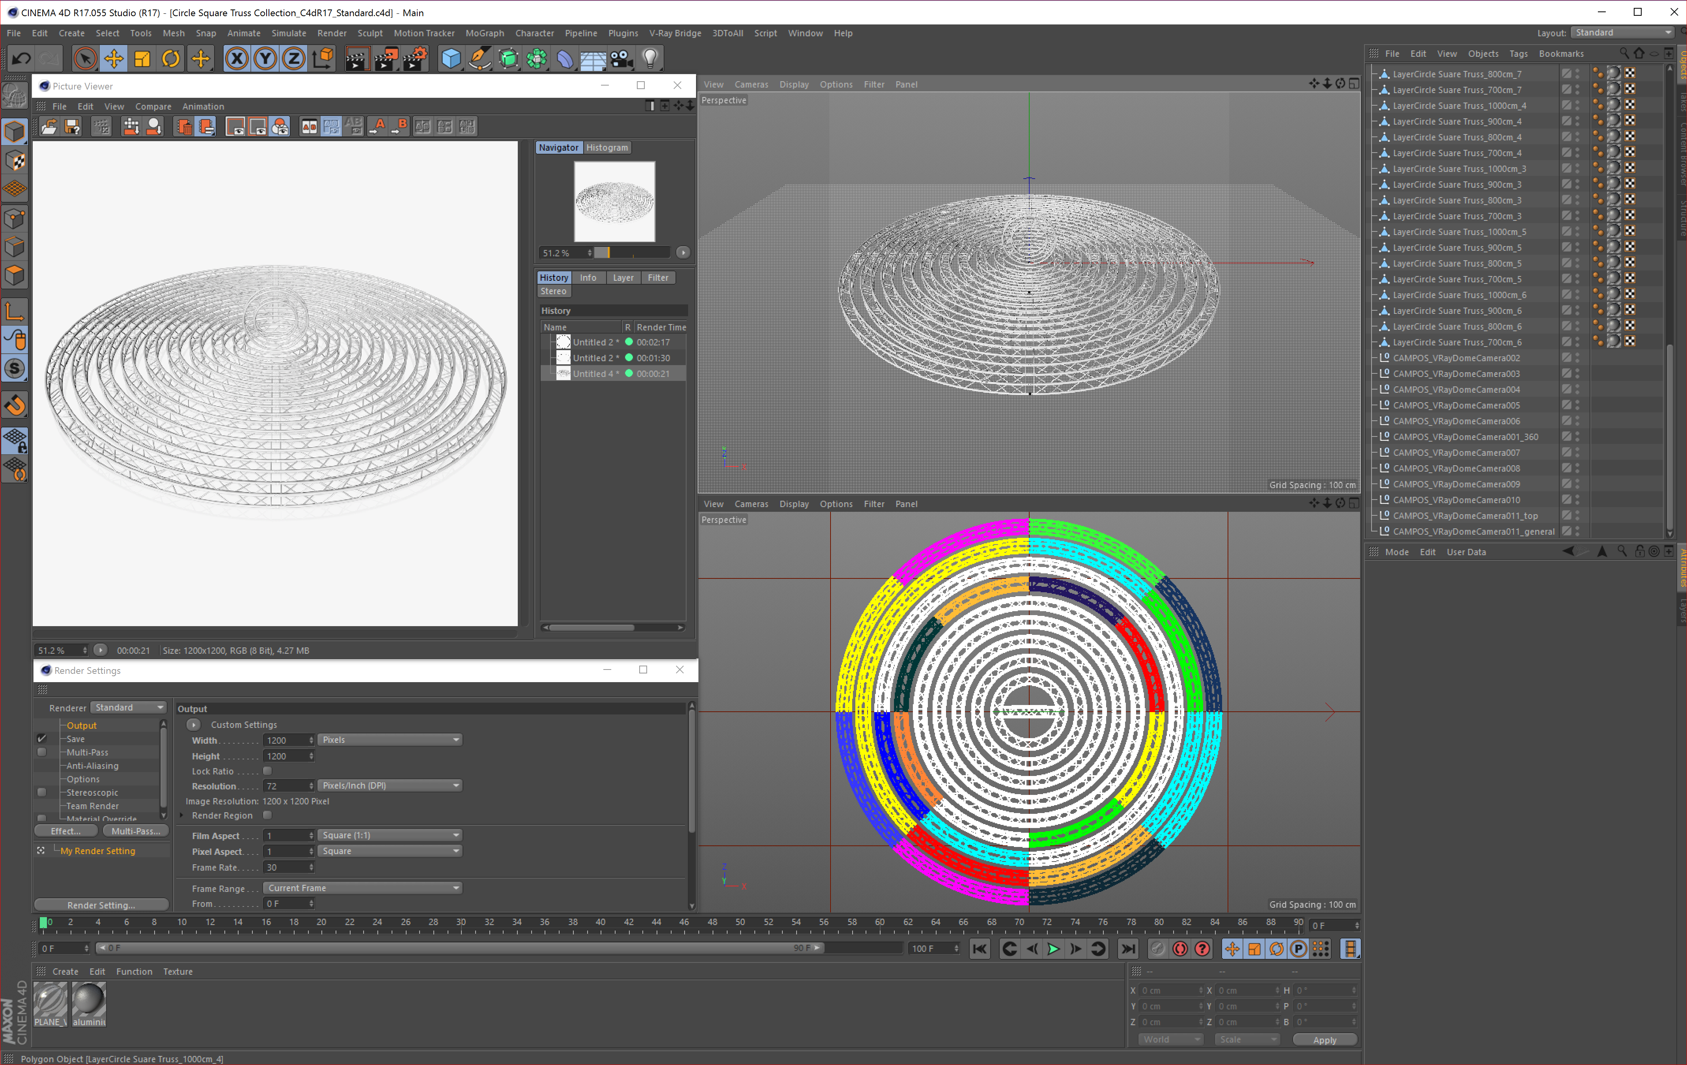Open the Renderer Standard dropdown
This screenshot has height=1065, width=1687.
pyautogui.click(x=129, y=708)
